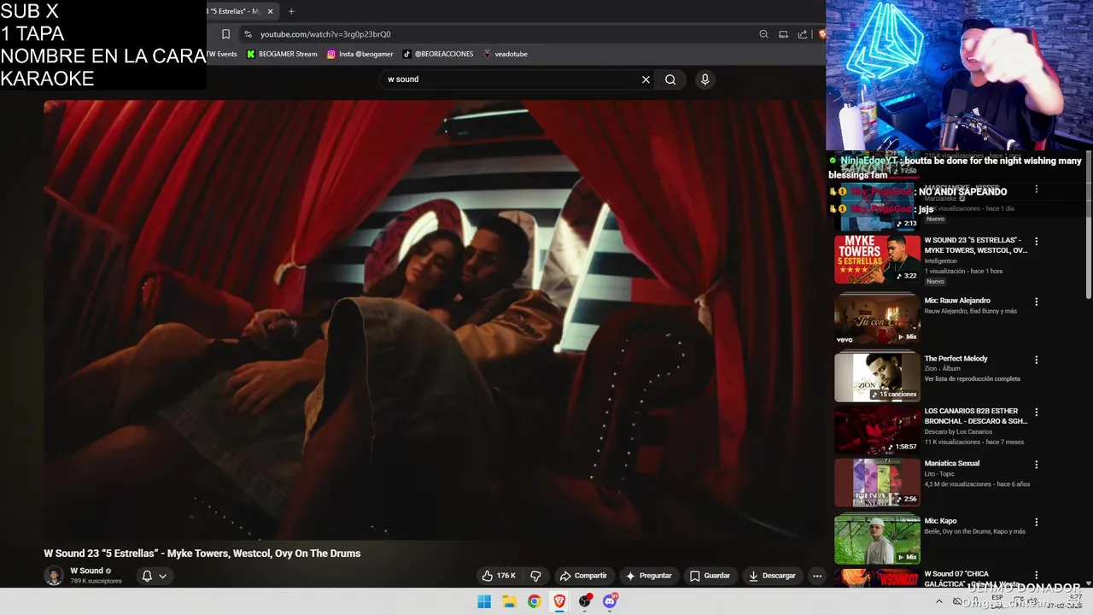Open options menu for Mix: Kapo
1093x615 pixels.
[1037, 522]
